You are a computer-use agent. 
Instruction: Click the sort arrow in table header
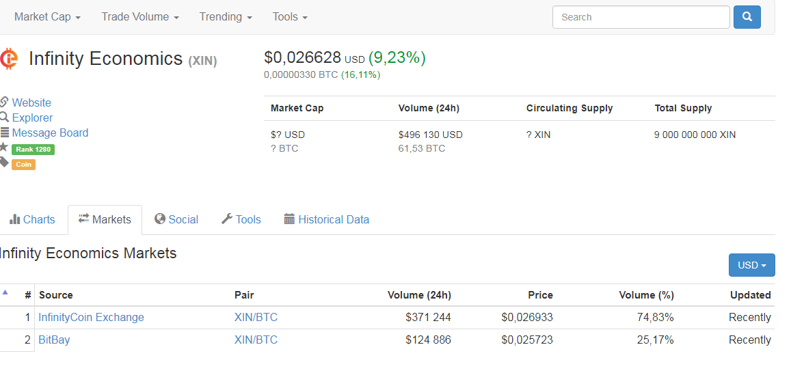point(5,292)
